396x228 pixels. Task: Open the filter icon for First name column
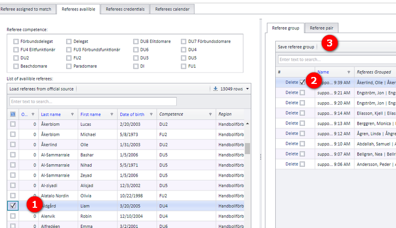click(112, 114)
